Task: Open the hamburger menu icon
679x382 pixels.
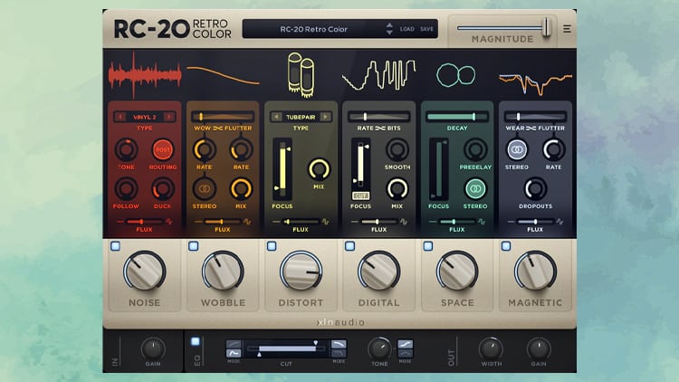Action: (x=567, y=29)
